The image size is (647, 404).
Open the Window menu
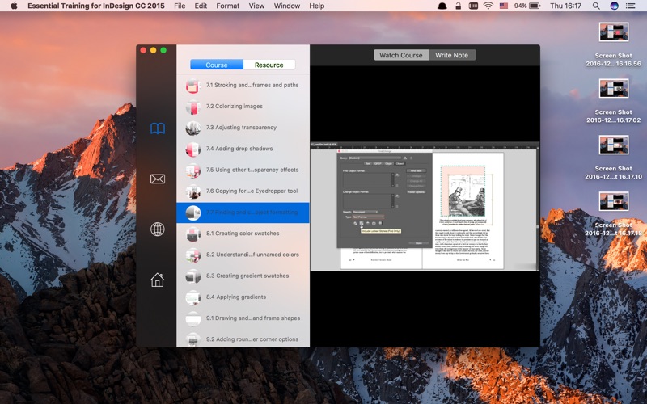coord(287,6)
